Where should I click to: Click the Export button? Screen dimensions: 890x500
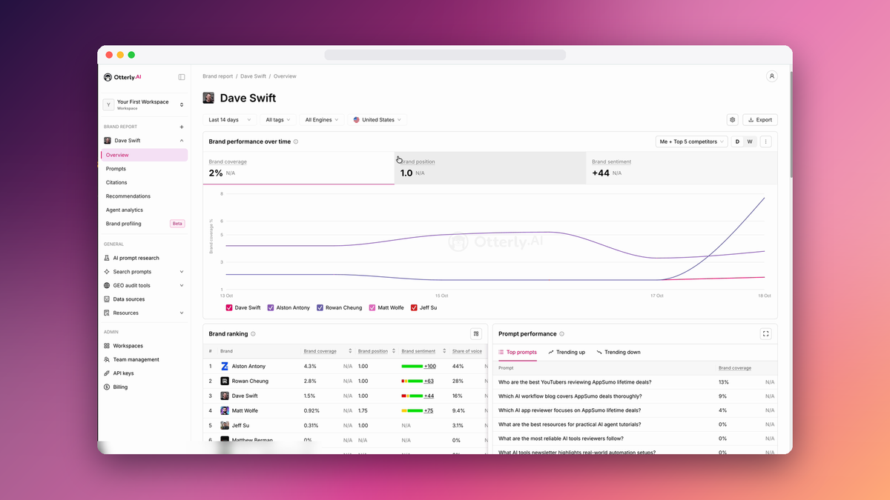760,119
